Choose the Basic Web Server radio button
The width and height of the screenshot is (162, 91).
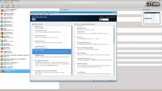coord(33,41)
